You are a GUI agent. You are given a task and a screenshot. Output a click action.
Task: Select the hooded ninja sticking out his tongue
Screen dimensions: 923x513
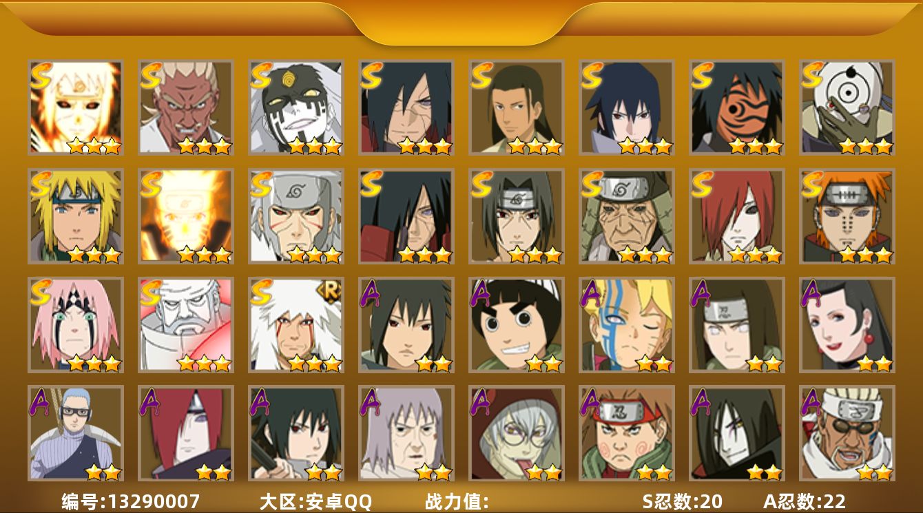(517, 434)
